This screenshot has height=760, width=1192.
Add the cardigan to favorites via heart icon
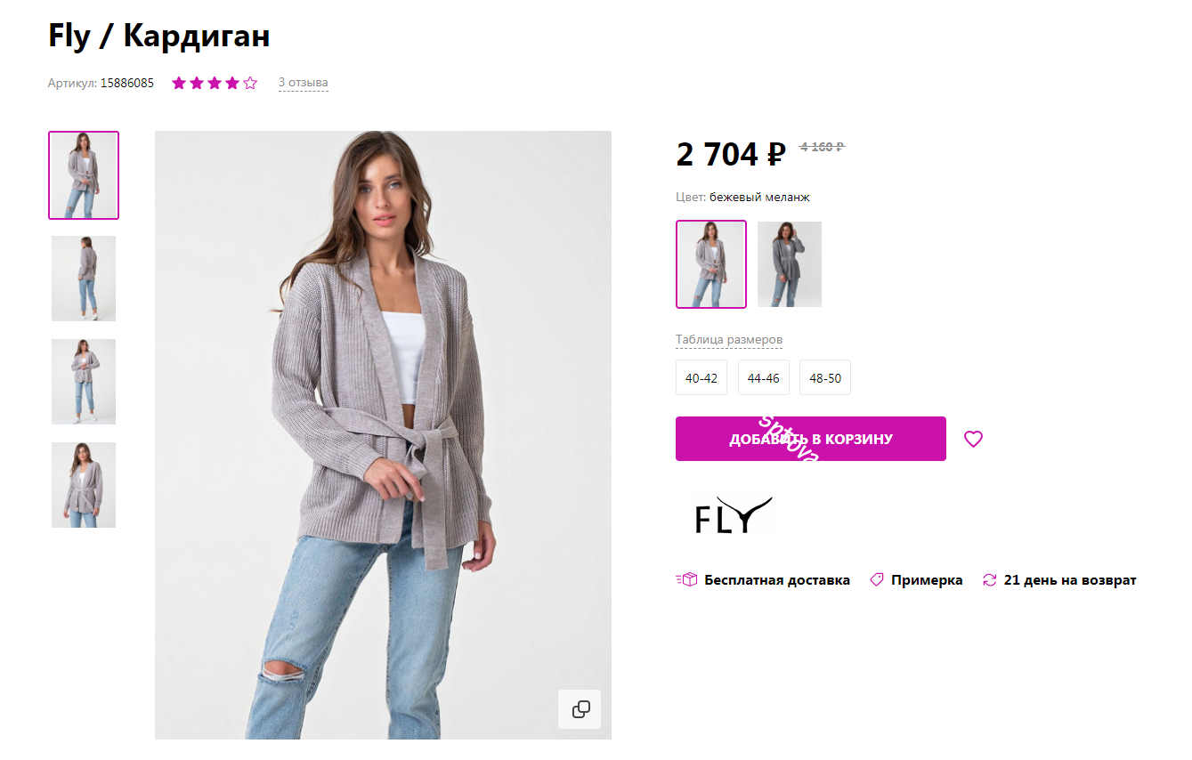click(973, 439)
